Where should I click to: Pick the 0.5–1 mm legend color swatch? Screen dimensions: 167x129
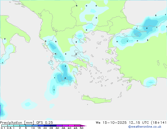click(11, 126)
